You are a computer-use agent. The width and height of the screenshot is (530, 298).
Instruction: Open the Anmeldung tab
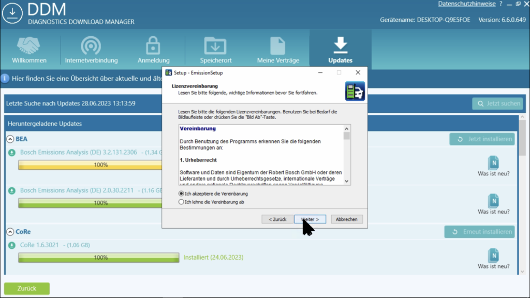coord(153,50)
